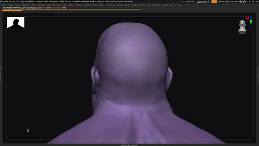Open the Color menu
The image size is (259, 146).
[17, 5]
